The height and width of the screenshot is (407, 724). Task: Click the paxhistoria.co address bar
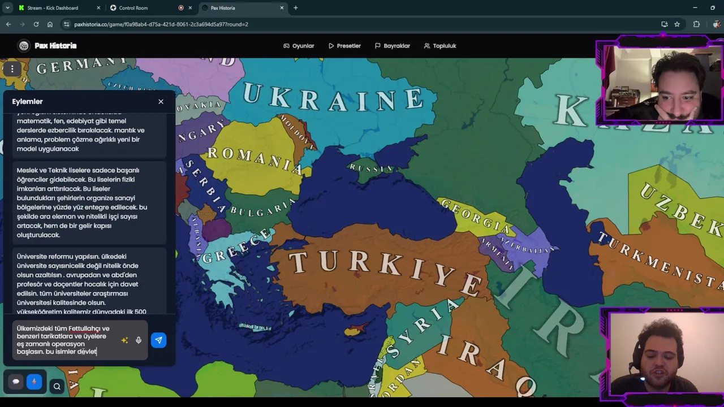362,24
